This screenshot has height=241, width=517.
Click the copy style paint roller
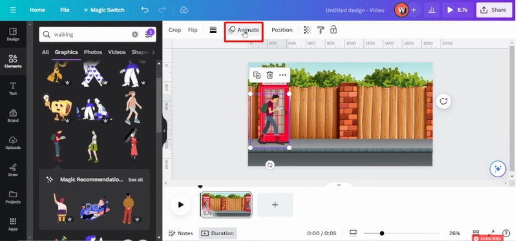point(321,30)
